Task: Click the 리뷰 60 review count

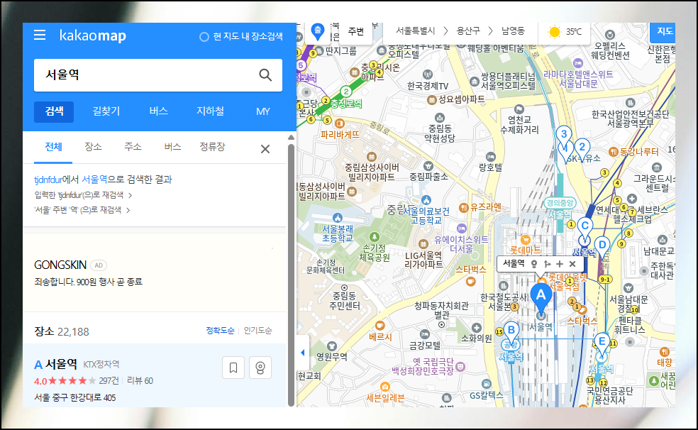Action: pyautogui.click(x=140, y=381)
